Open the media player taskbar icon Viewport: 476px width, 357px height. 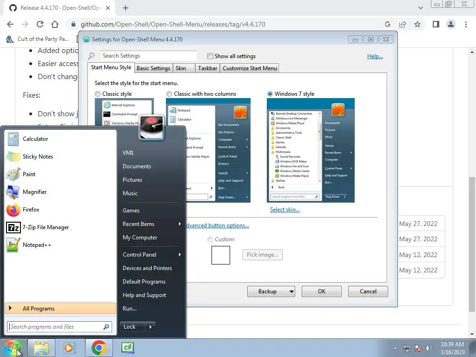70,348
